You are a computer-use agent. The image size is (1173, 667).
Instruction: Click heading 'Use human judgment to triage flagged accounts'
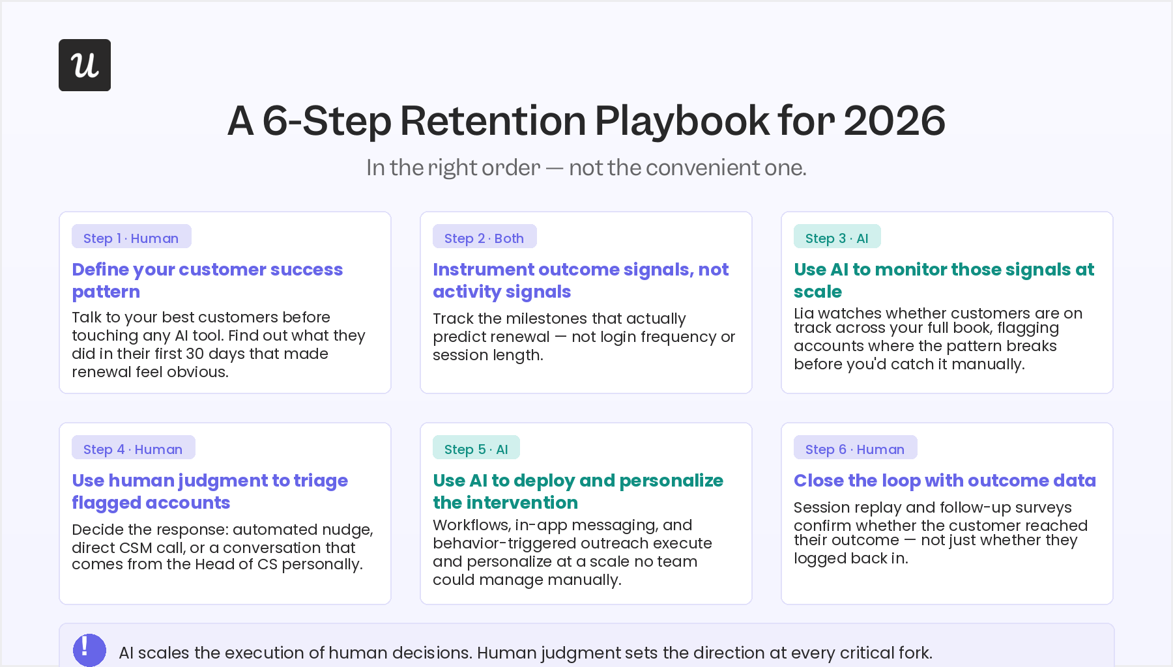(210, 491)
